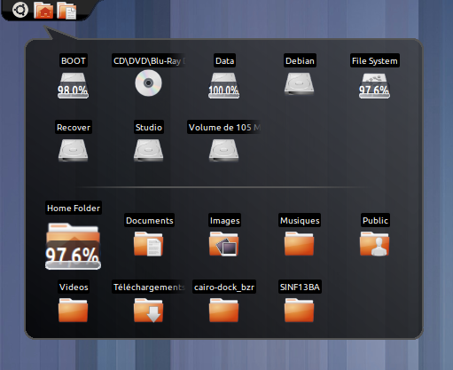Image resolution: width=453 pixels, height=370 pixels.
Task: Click the Ubuntu logo in the dock
Action: pyautogui.click(x=20, y=10)
